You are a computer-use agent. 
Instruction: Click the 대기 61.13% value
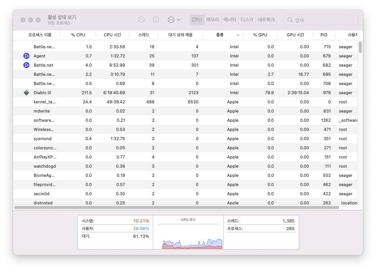[141, 236]
